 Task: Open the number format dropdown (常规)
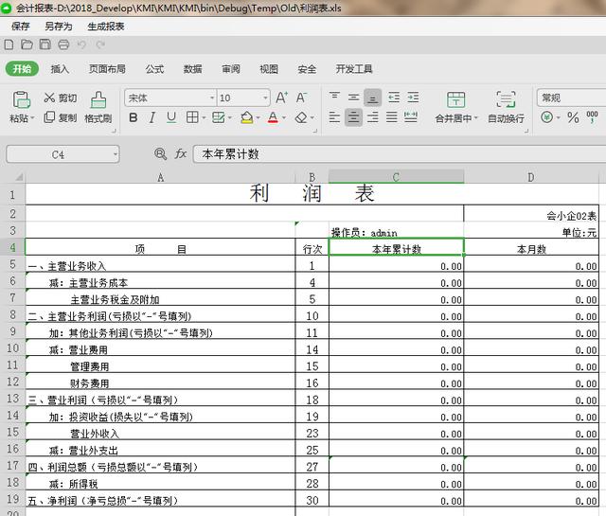click(571, 98)
